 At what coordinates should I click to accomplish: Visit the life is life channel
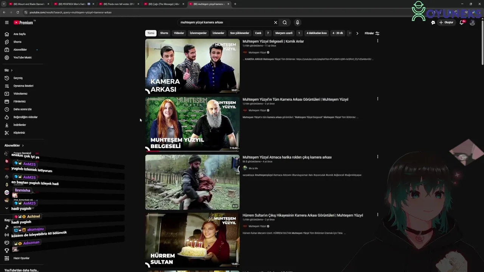(253, 168)
